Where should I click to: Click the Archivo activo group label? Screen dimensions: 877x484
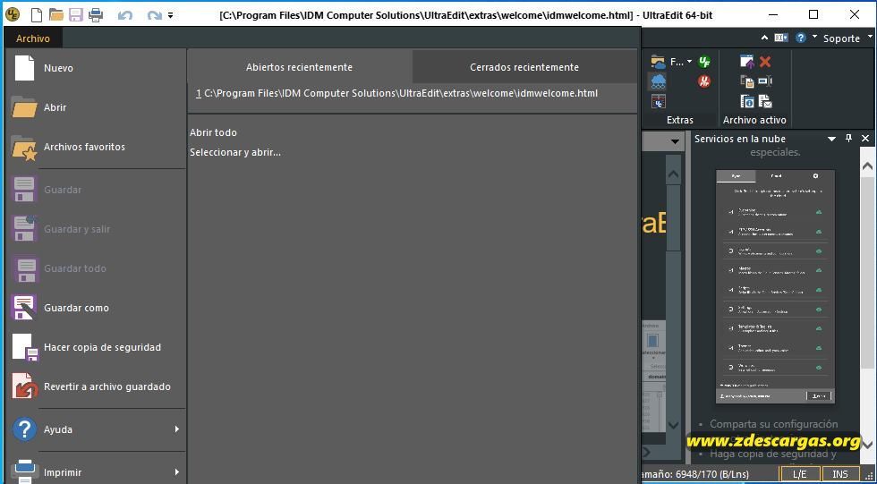click(754, 120)
